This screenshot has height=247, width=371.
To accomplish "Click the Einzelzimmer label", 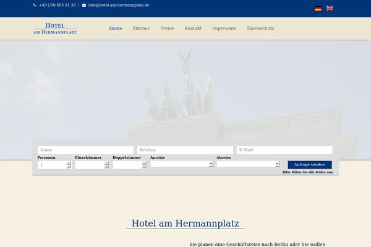I will (88, 157).
